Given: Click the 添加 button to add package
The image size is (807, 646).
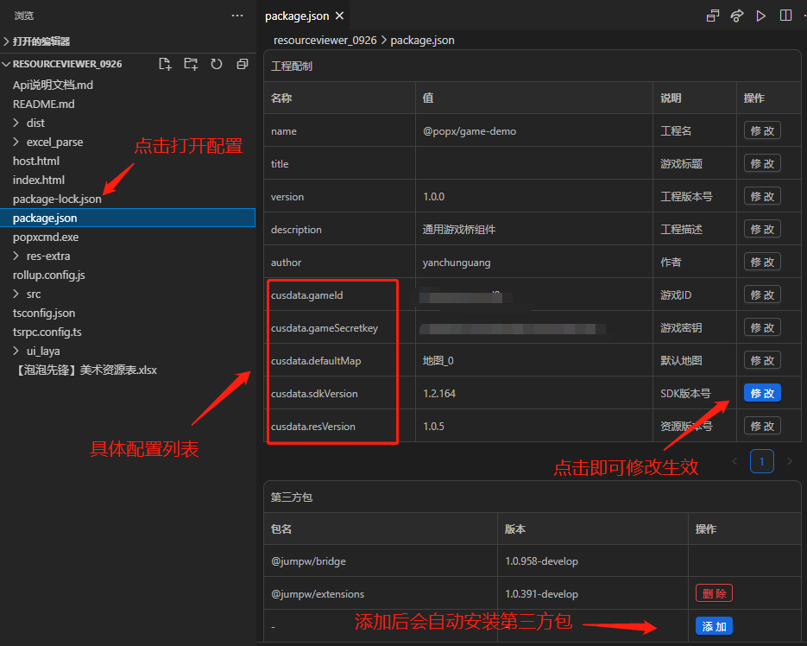Looking at the screenshot, I should pyautogui.click(x=714, y=626).
